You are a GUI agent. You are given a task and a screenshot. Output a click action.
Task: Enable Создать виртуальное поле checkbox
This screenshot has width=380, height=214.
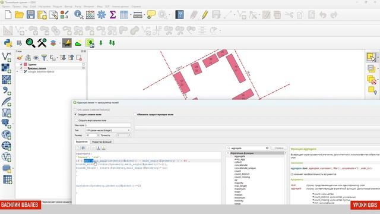77,120
